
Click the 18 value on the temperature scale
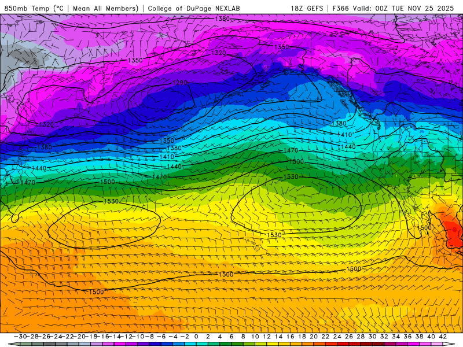pyautogui.click(x=302, y=337)
